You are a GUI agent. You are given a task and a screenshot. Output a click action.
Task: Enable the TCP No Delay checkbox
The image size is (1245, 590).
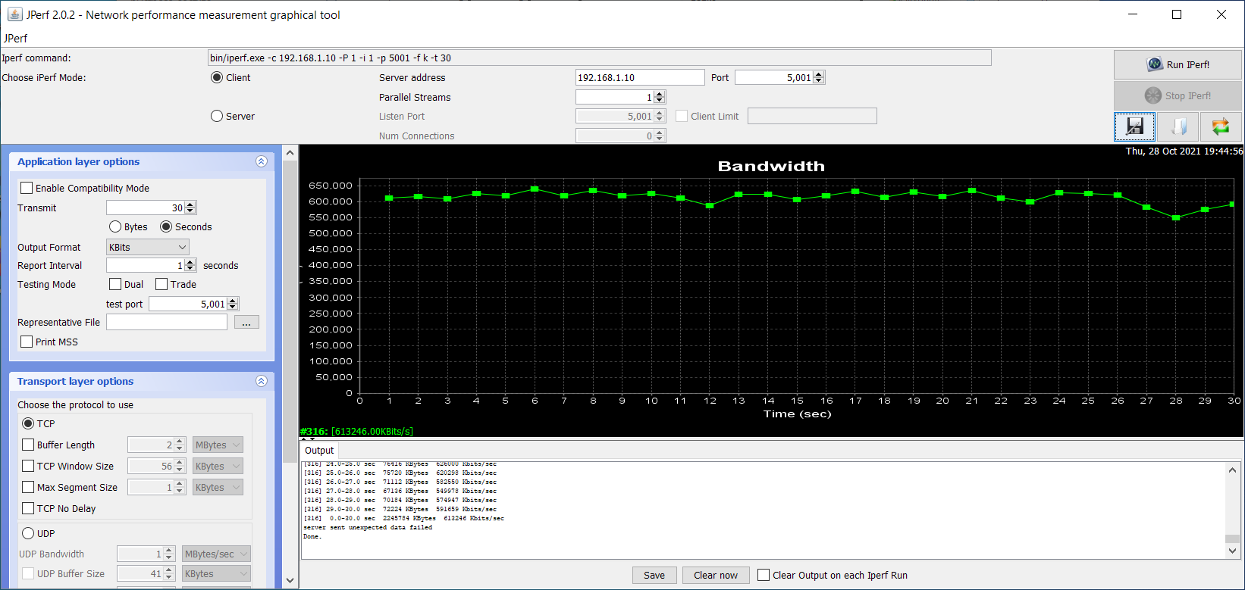(x=28, y=508)
